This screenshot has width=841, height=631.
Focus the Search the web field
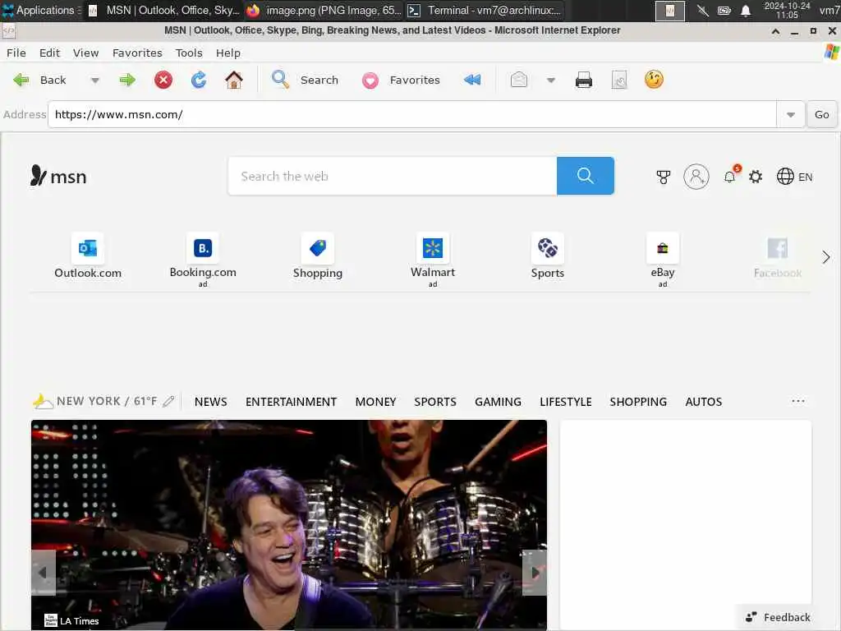point(392,176)
